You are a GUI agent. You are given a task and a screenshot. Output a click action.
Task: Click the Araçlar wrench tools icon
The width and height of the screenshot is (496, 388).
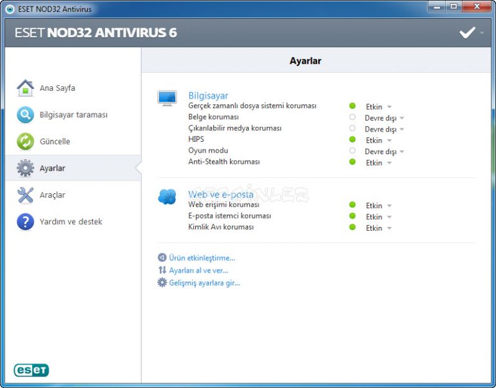click(25, 195)
